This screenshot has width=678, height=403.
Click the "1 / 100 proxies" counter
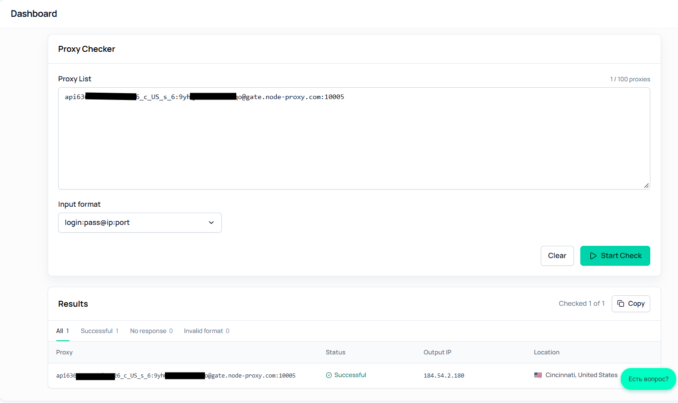[630, 79]
